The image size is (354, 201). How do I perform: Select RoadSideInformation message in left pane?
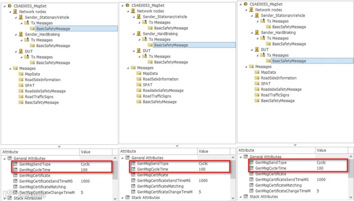pos(43,79)
